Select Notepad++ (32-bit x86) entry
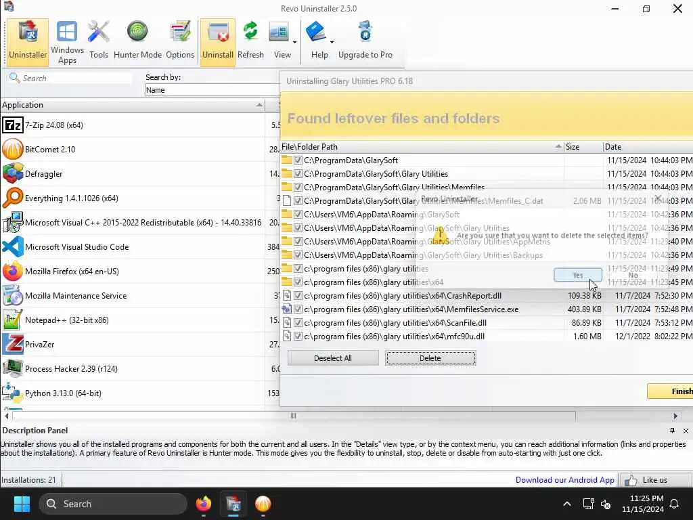This screenshot has height=520, width=693. pos(133,320)
